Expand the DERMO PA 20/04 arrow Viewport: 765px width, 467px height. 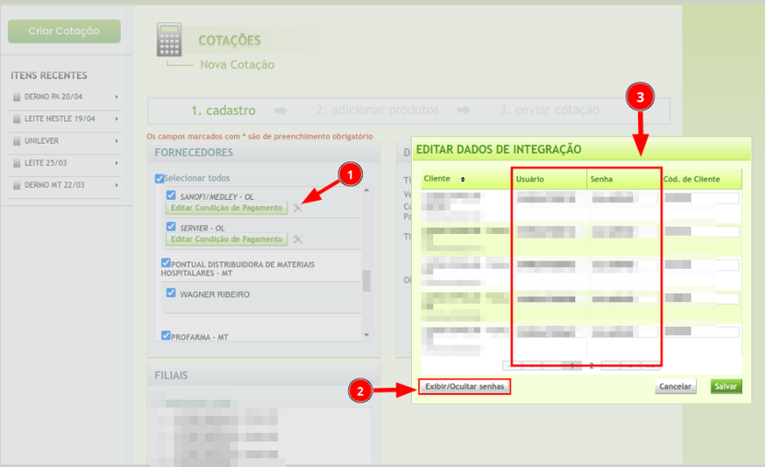point(116,97)
